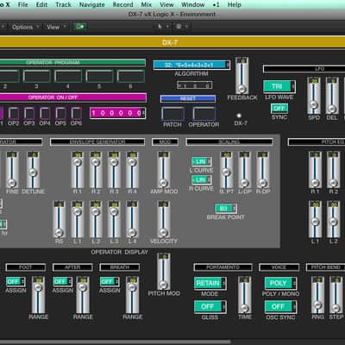Click the VELOCITY slider

click(163, 219)
